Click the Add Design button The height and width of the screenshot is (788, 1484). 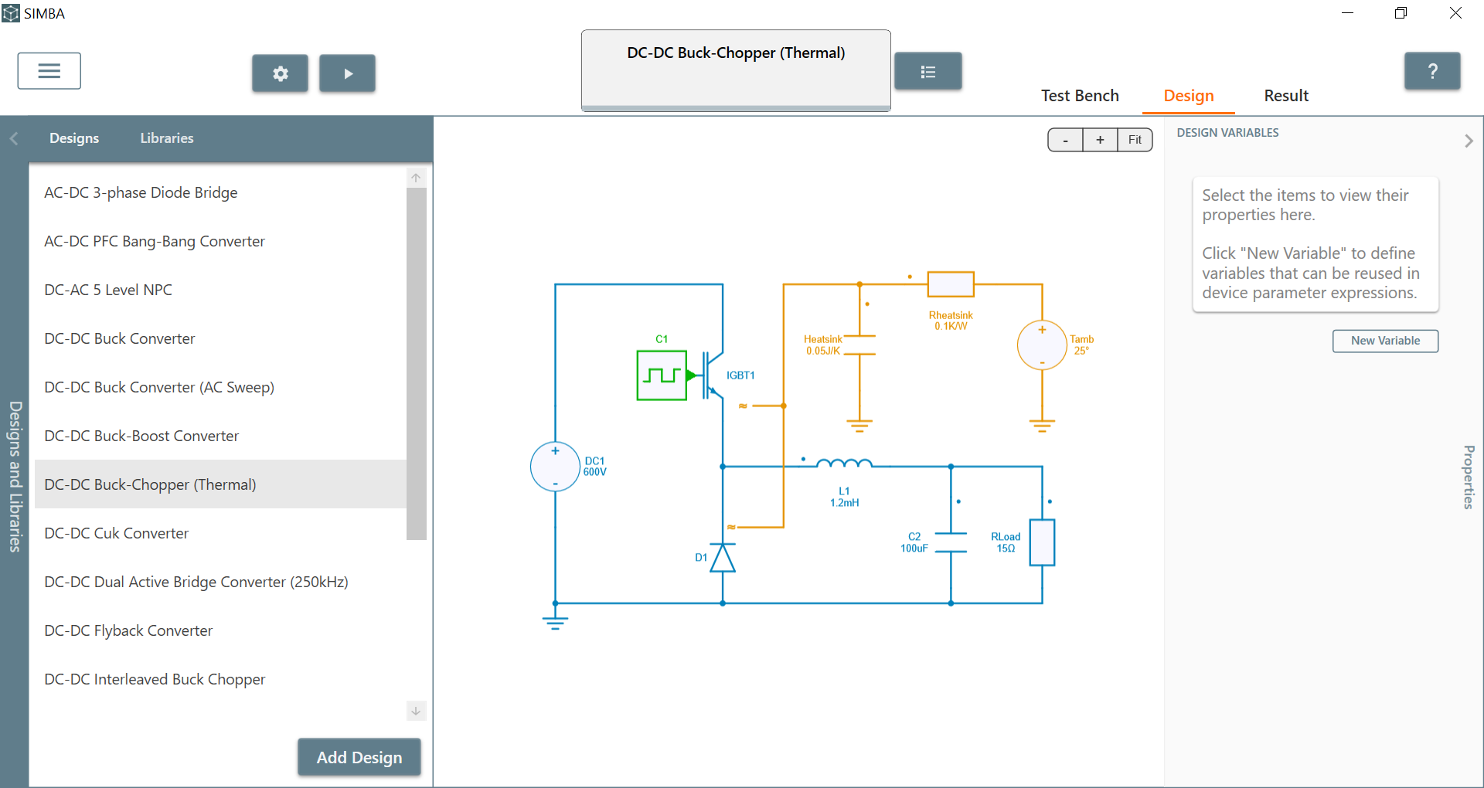[359, 757]
